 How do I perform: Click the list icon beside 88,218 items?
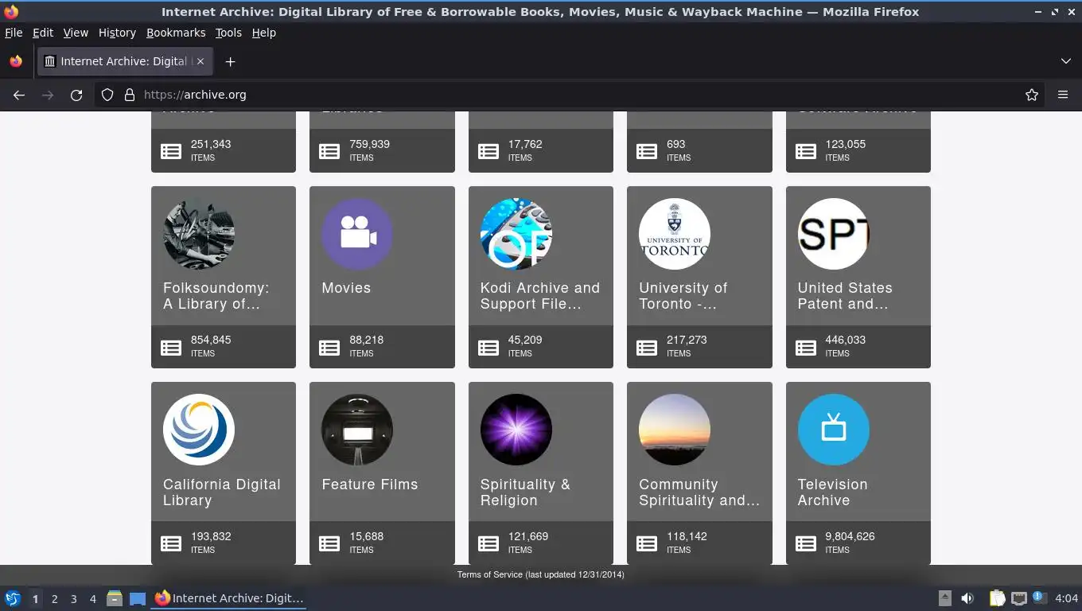click(x=329, y=348)
